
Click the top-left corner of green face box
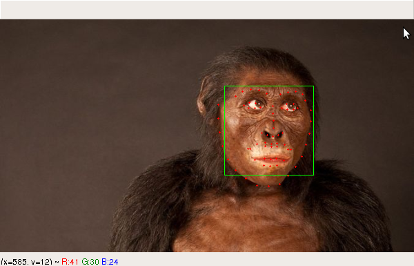[x=224, y=86]
